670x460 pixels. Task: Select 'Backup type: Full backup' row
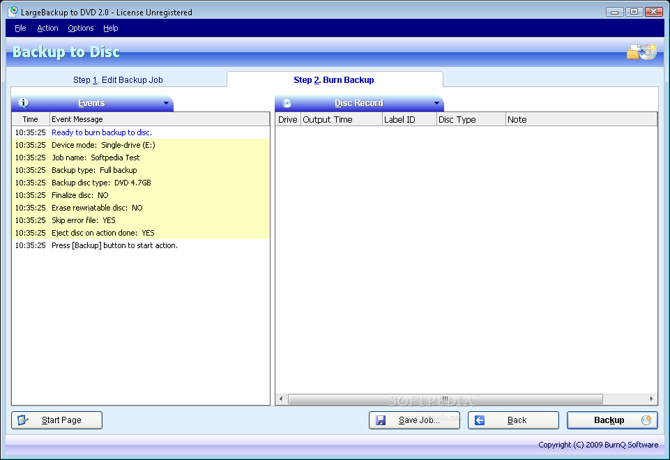coord(141,170)
